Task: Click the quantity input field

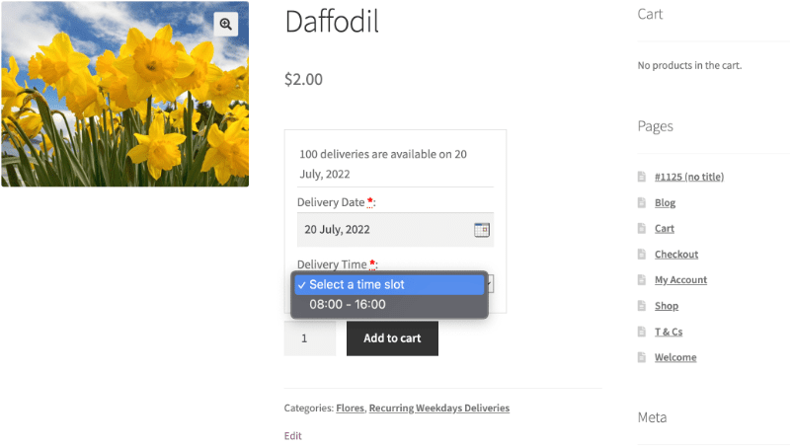Action: [x=310, y=338]
